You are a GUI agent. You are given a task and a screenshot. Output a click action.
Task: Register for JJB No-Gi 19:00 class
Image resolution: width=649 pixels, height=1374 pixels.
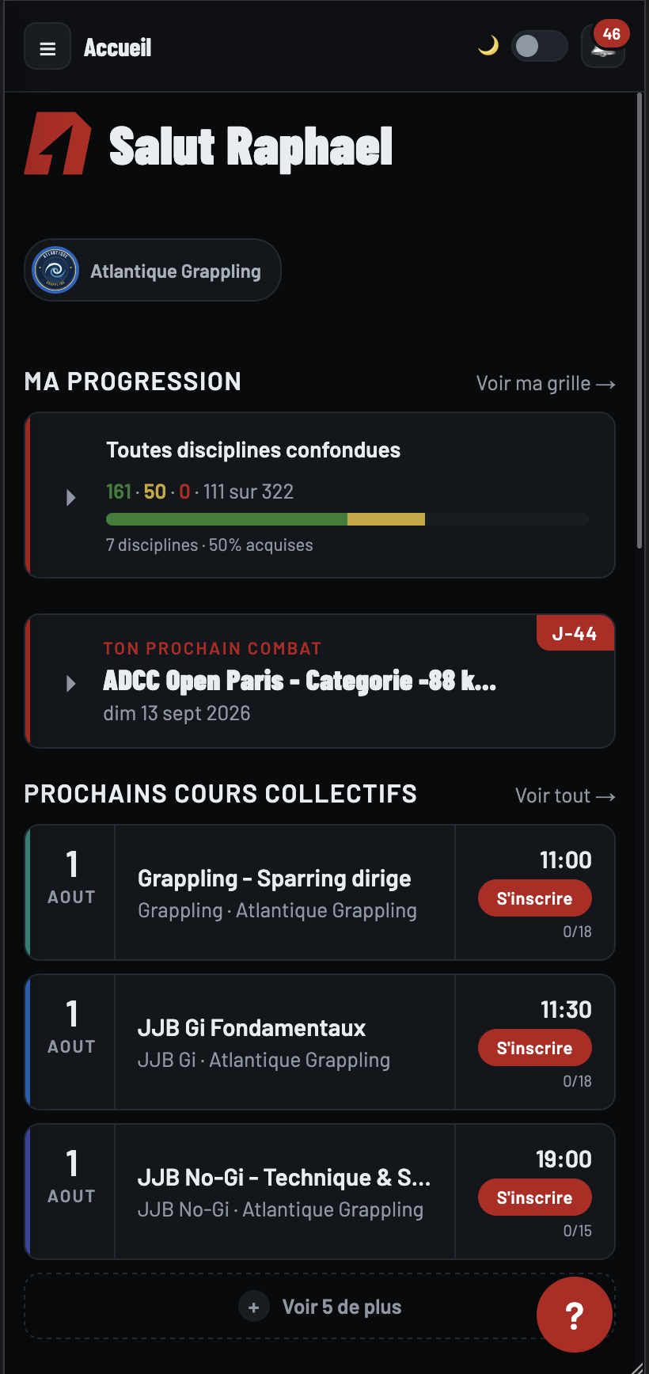point(535,1198)
